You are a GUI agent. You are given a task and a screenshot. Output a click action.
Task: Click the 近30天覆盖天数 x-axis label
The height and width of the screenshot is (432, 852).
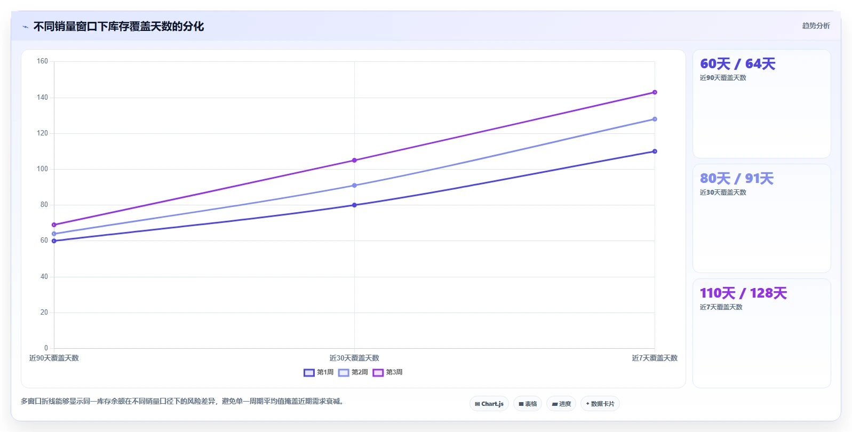pos(354,358)
